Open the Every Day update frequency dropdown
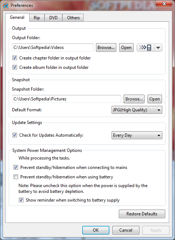The image size is (175, 240). pyautogui.click(x=137, y=135)
